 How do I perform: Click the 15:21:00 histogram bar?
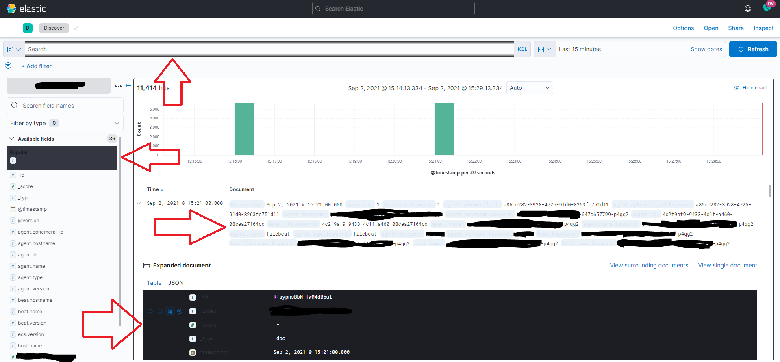(444, 129)
